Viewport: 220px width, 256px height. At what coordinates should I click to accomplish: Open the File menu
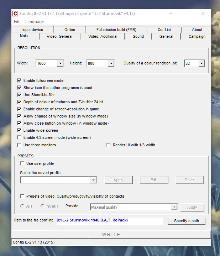point(17,22)
